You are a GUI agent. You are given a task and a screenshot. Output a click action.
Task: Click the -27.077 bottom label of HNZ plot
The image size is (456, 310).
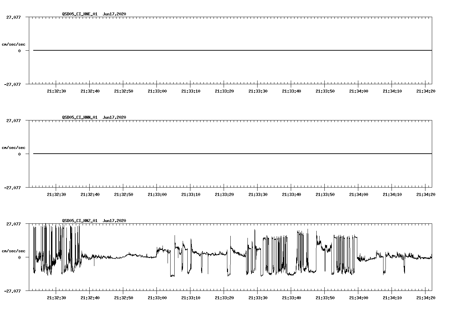coord(12,291)
